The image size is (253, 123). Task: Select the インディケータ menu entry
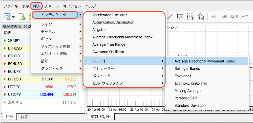click(x=57, y=15)
